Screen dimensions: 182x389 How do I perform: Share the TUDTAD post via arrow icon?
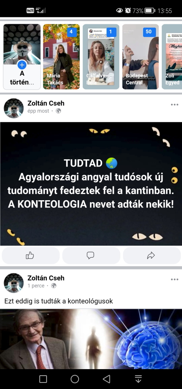[152, 256]
